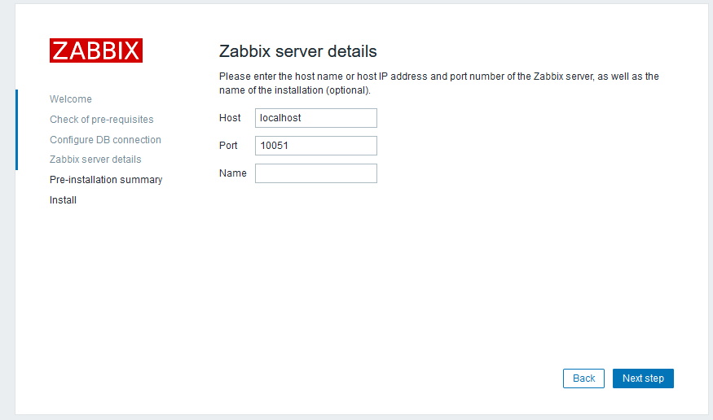Click the Host field label

pyautogui.click(x=230, y=118)
